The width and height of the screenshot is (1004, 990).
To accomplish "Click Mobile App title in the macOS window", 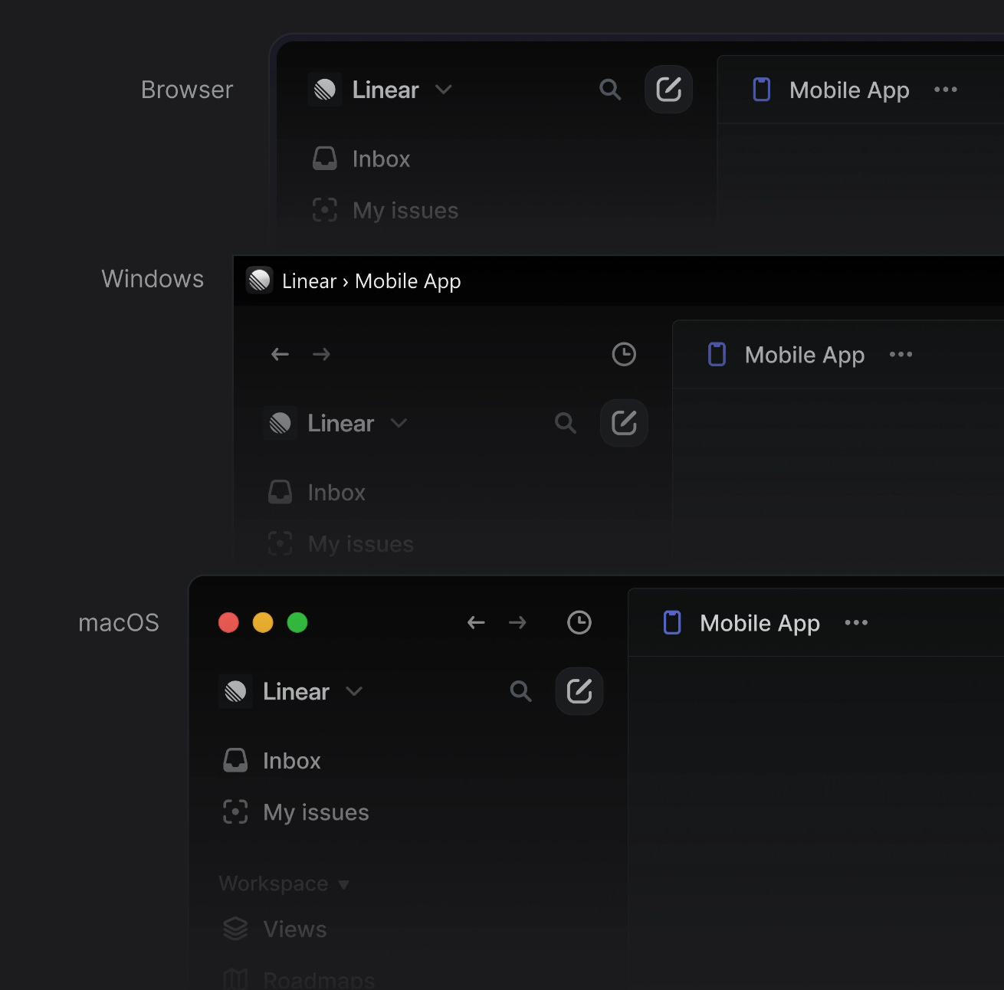I will [x=760, y=624].
